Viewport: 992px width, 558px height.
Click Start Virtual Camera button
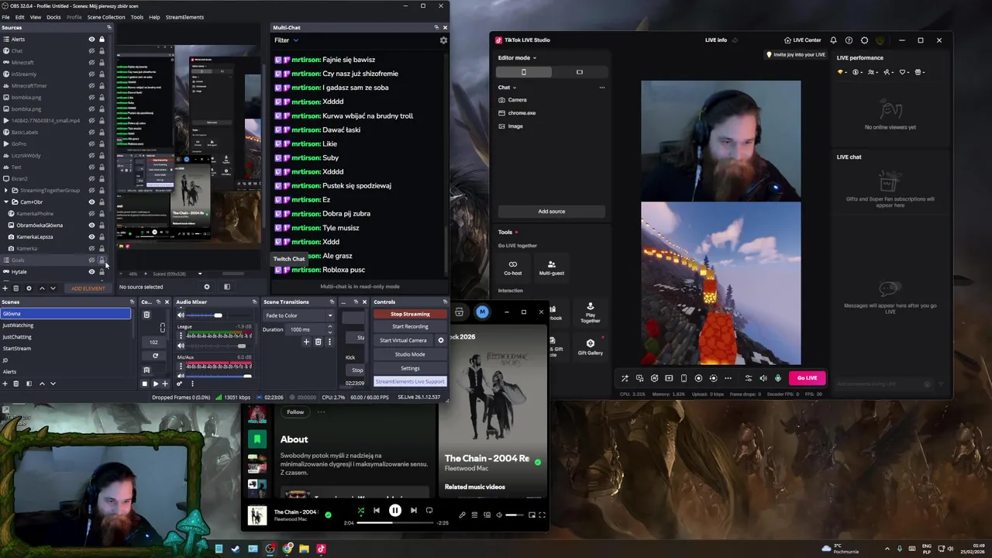point(403,340)
